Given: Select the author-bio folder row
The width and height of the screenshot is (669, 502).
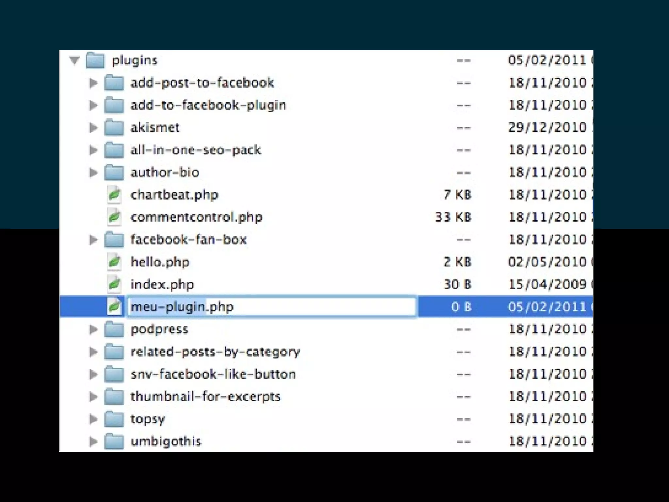Looking at the screenshot, I should click(x=165, y=173).
